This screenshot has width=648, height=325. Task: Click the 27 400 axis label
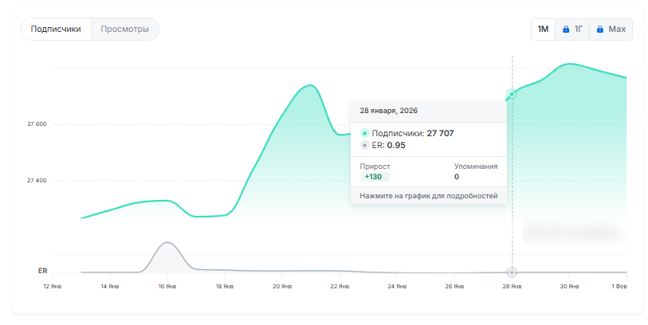click(x=37, y=181)
